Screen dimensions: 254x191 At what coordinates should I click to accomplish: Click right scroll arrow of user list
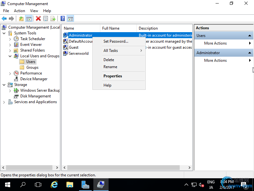pyautogui.click(x=189, y=168)
